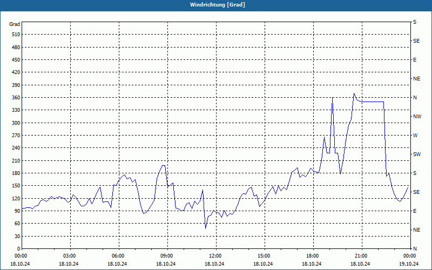This screenshot has width=432, height=270.
Task: Select compass label NE at 390 level
Action: tap(416, 79)
